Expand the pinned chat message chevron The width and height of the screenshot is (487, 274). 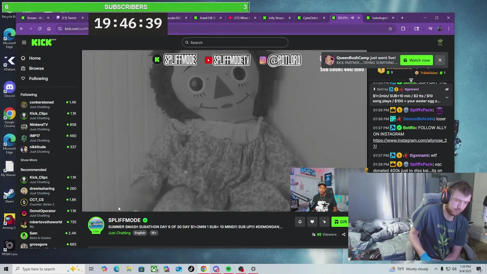pyautogui.click(x=447, y=97)
